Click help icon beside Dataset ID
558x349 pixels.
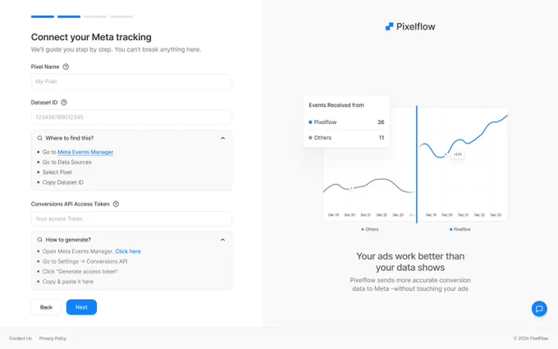64,103
